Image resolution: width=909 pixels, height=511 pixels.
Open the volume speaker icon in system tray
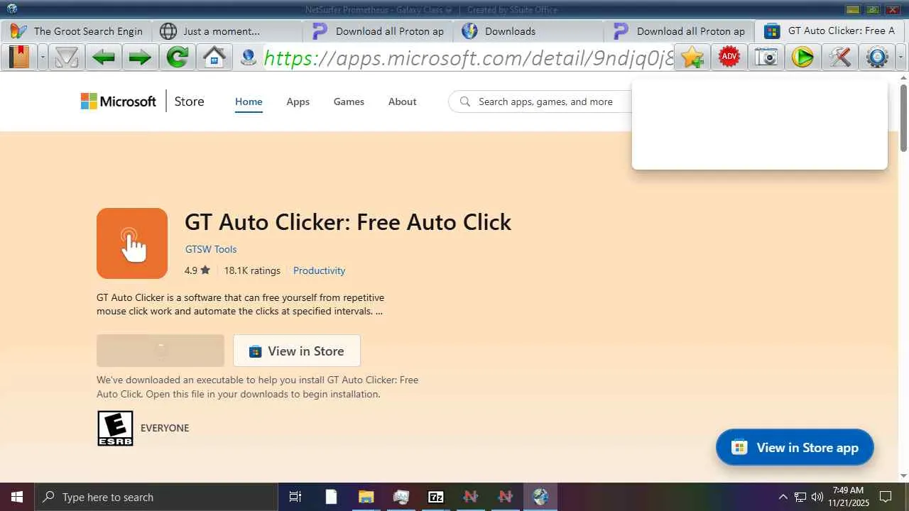(x=817, y=497)
